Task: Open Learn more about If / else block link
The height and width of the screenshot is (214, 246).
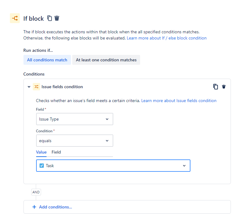Action: 167,38
